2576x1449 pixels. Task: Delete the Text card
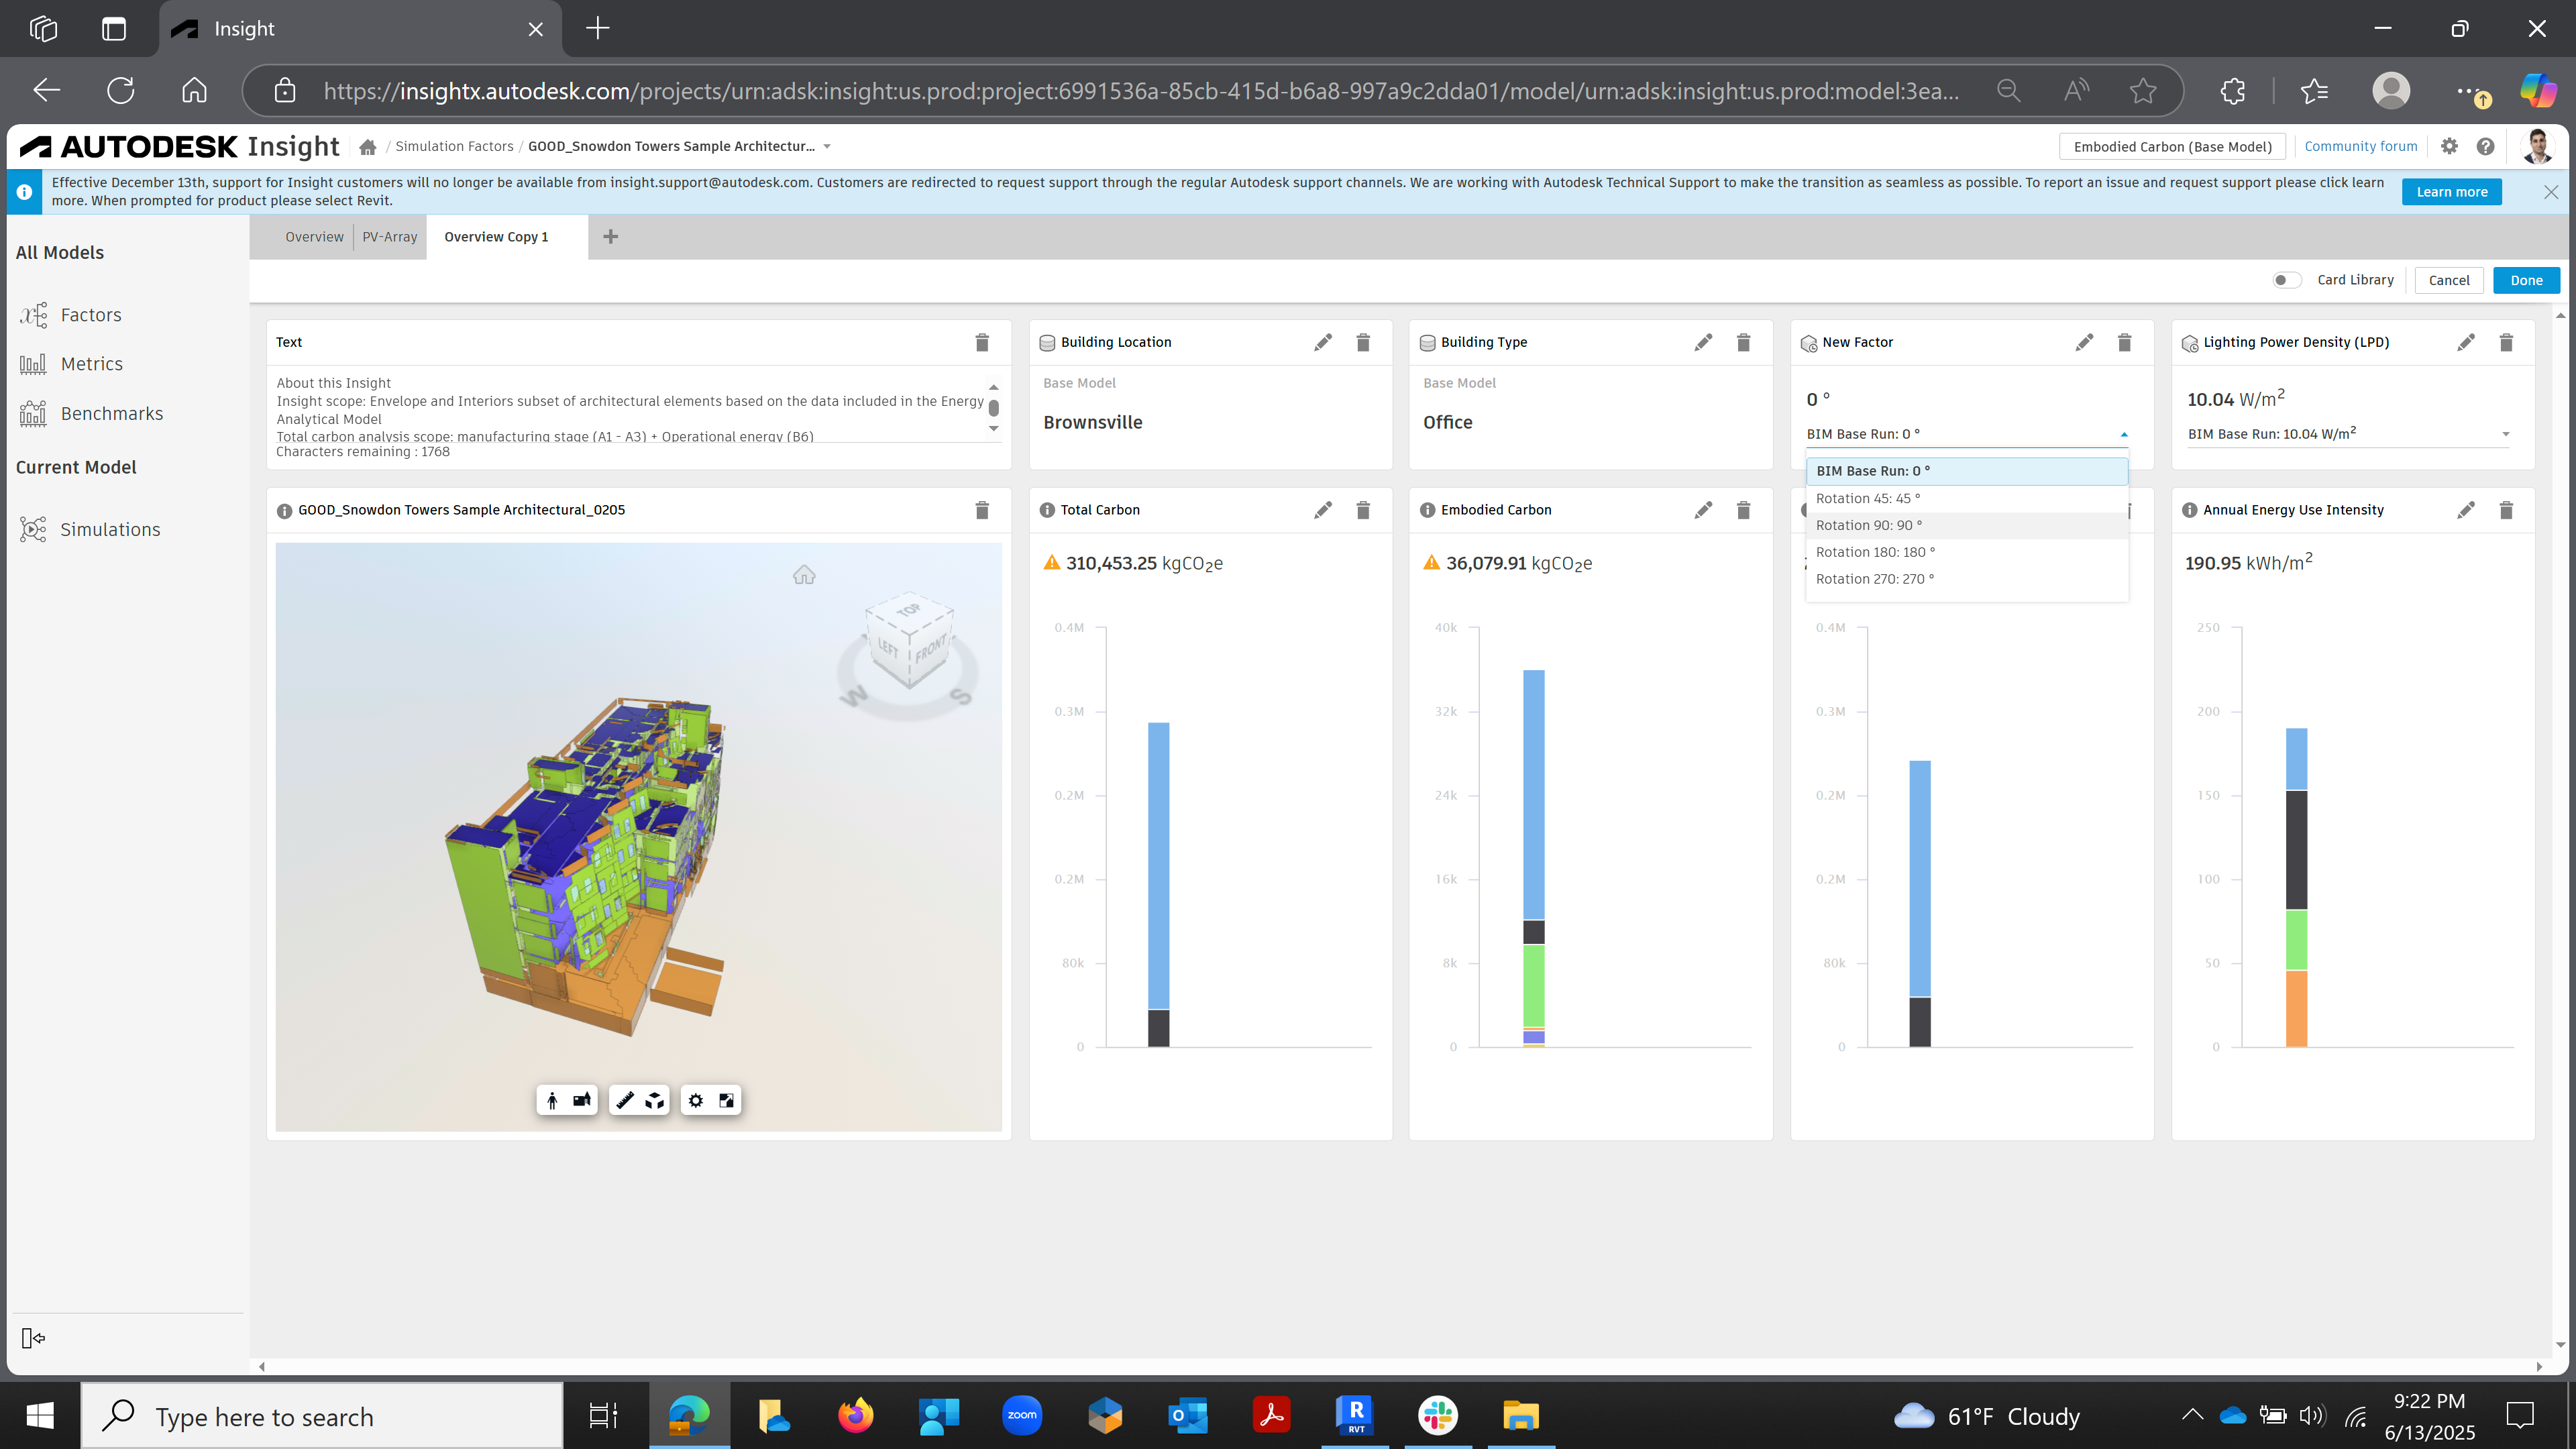point(982,342)
